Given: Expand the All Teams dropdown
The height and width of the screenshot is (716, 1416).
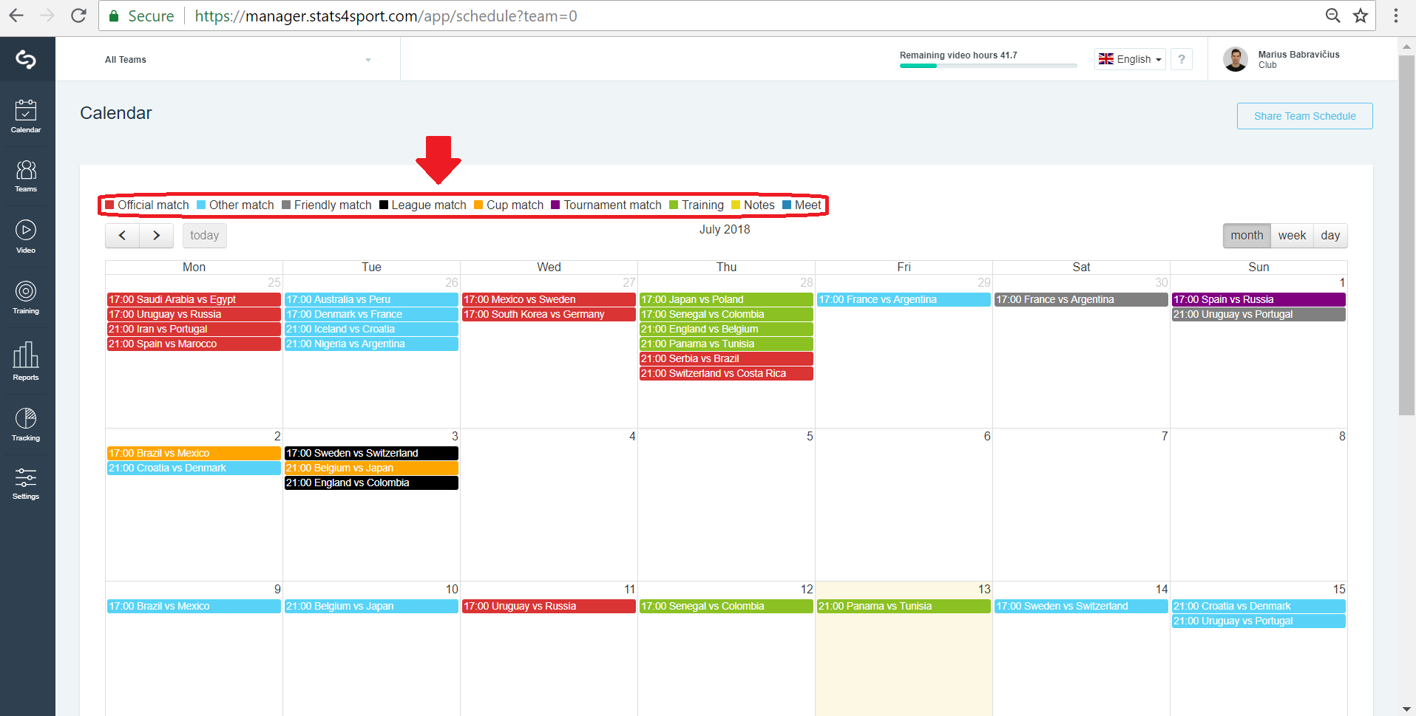Looking at the screenshot, I should pyautogui.click(x=237, y=60).
